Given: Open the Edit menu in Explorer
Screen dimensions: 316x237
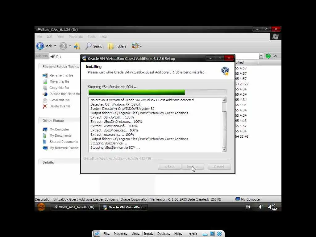Looking at the screenshot, I should (49, 36).
